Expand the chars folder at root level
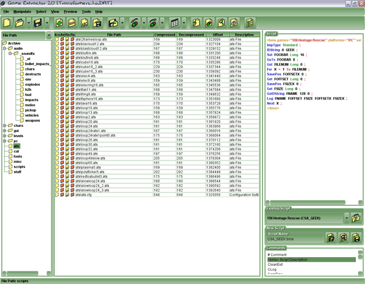This screenshot has height=284, width=365. point(5,126)
